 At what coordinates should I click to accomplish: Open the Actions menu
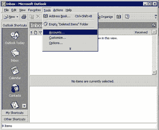58,10
